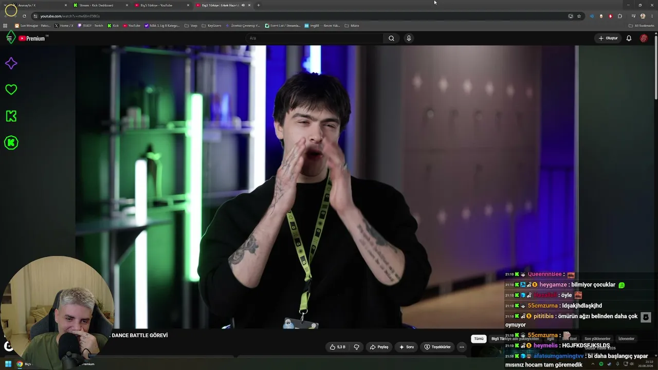
Task: Open Teşekkürler thanks button
Action: (x=437, y=347)
